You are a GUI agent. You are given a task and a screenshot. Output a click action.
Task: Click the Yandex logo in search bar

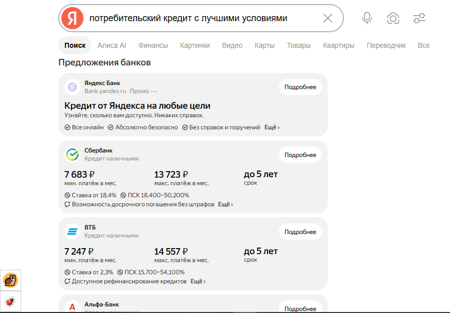coord(72,18)
